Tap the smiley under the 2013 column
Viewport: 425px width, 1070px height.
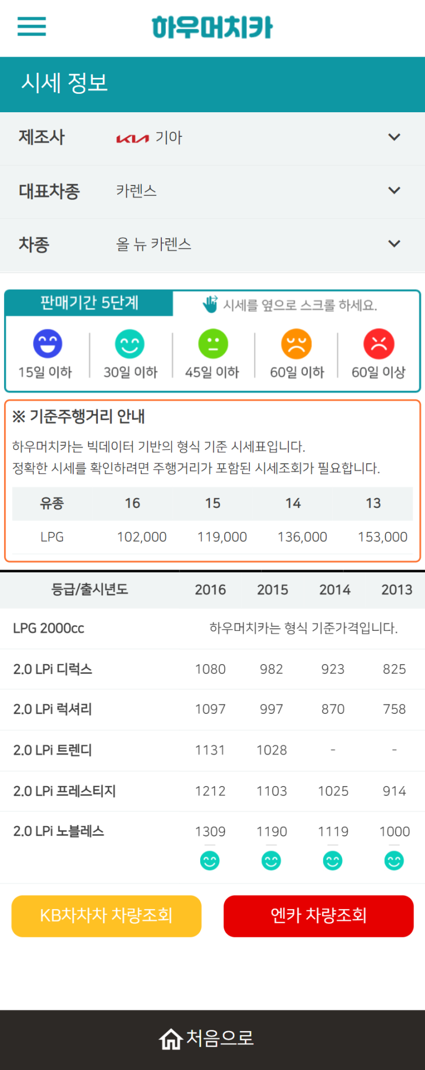(x=394, y=860)
